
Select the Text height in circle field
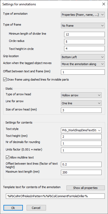coord(84,49)
